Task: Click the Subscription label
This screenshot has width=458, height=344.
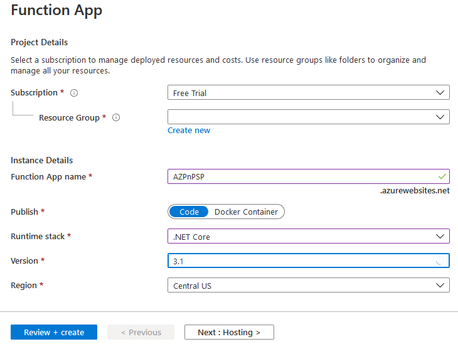Action: point(34,93)
